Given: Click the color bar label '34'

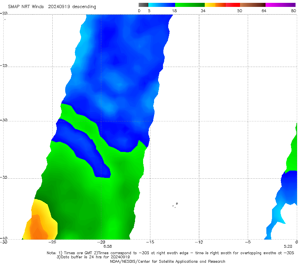Looking at the screenshot, I should (x=203, y=11).
